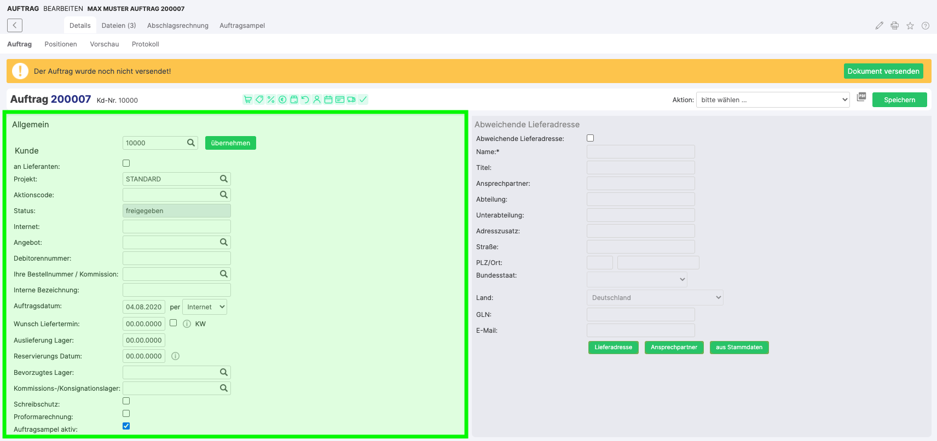Open the Positionen sub-tab
The height and width of the screenshot is (441, 937).
(x=61, y=44)
